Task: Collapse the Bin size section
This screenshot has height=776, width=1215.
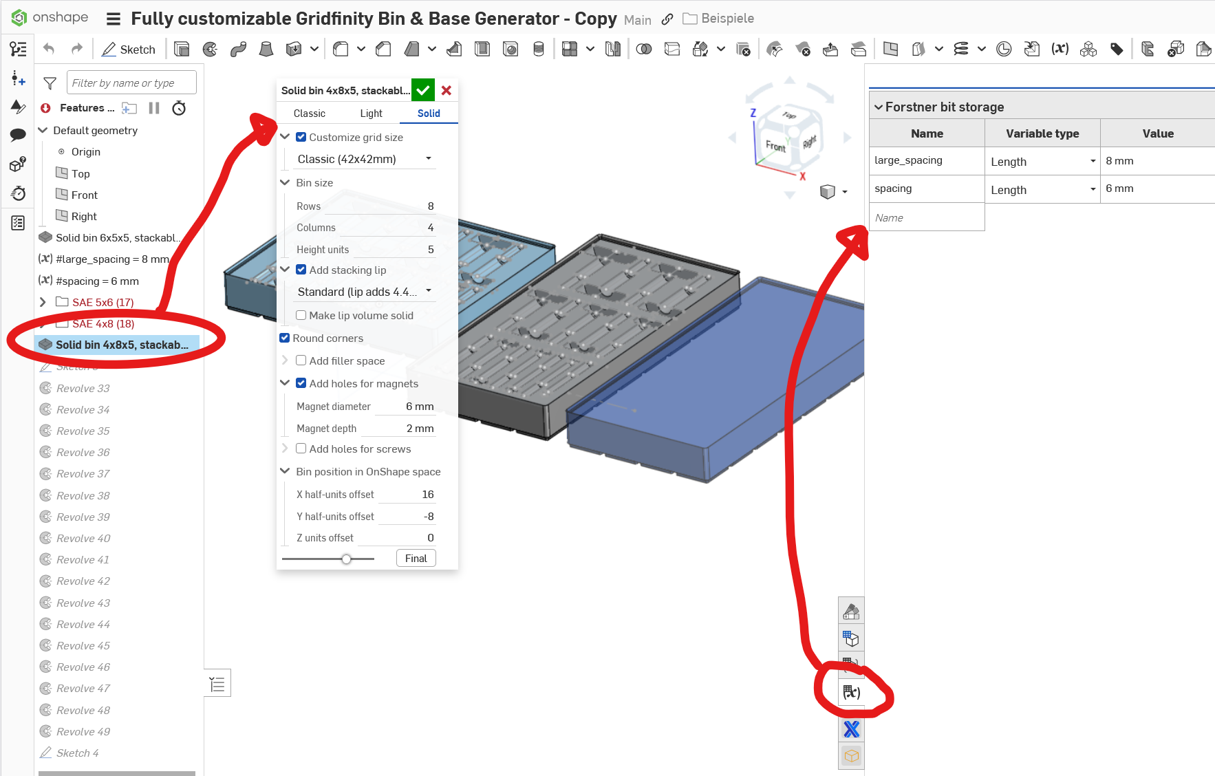Action: 285,182
